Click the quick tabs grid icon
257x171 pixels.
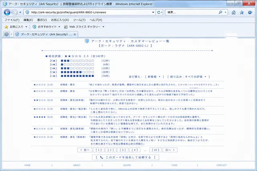click(x=6, y=34)
